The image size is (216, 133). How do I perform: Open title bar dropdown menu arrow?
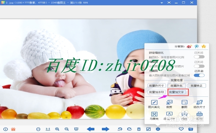pyautogui.click(x=162, y=3)
